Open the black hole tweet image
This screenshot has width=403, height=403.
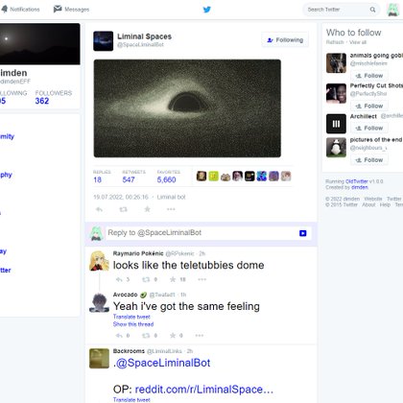tap(187, 108)
